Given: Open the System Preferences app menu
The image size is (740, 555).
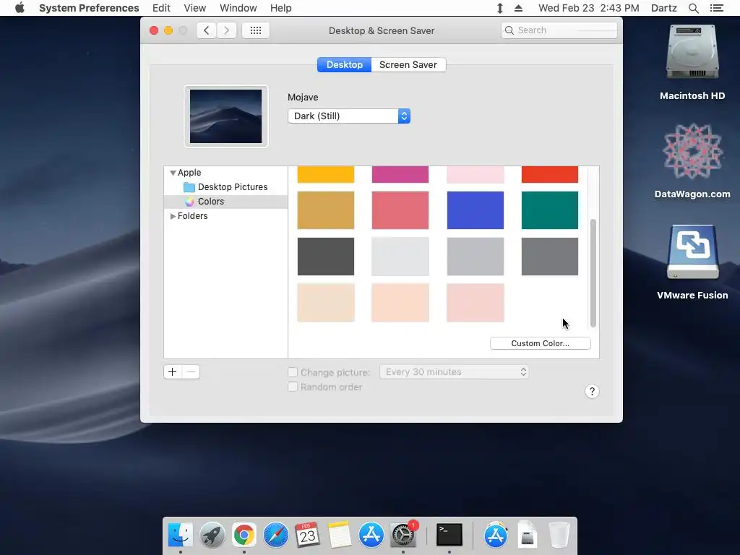Looking at the screenshot, I should [x=89, y=8].
